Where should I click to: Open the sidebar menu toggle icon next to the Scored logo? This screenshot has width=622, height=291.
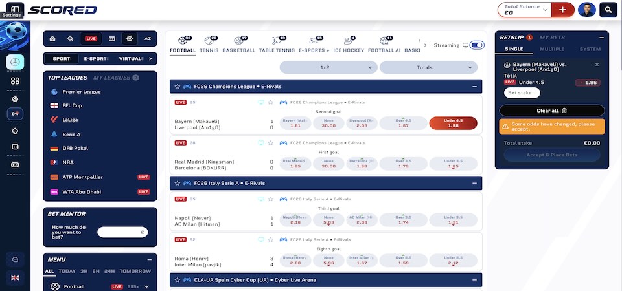[x=15, y=8]
